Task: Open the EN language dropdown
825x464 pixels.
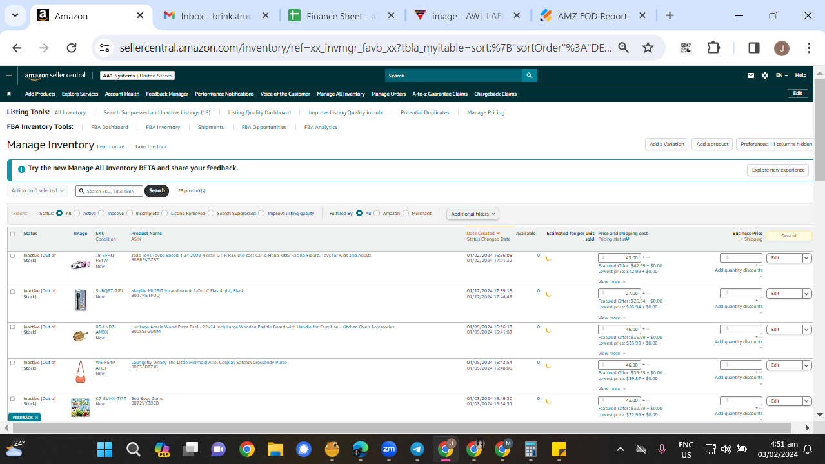Action: [781, 76]
